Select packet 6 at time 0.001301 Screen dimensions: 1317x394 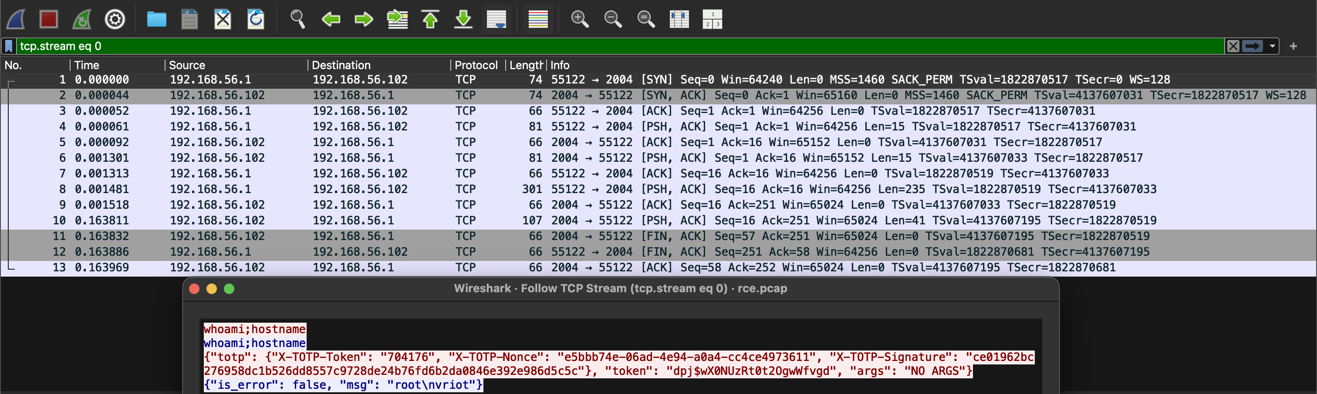pos(658,158)
